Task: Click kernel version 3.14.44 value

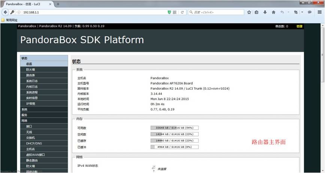Action: pyautogui.click(x=156, y=94)
